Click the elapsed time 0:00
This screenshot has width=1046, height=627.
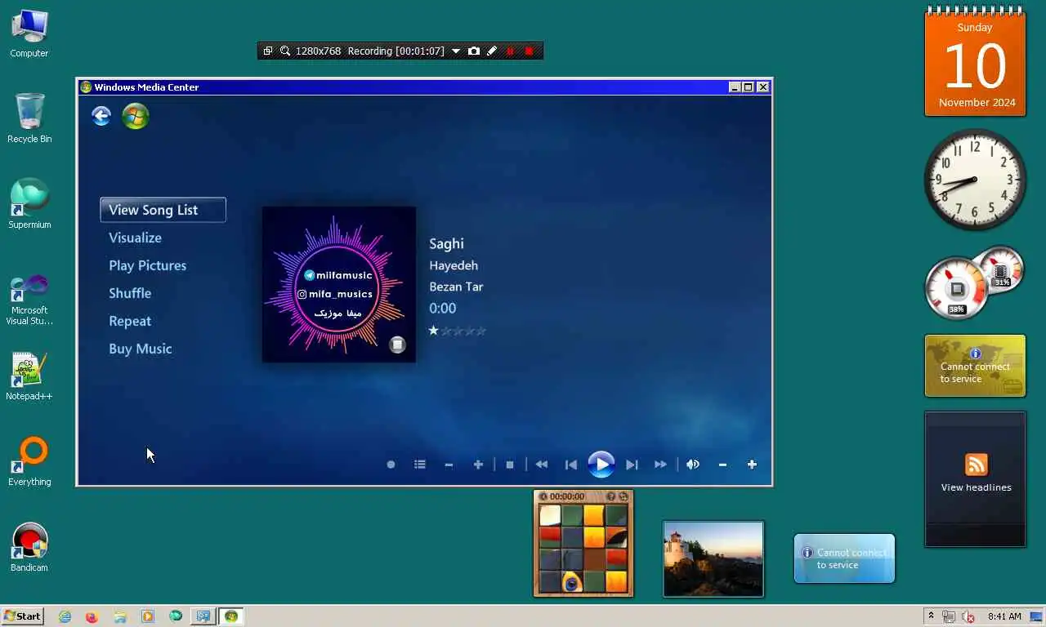coord(442,308)
